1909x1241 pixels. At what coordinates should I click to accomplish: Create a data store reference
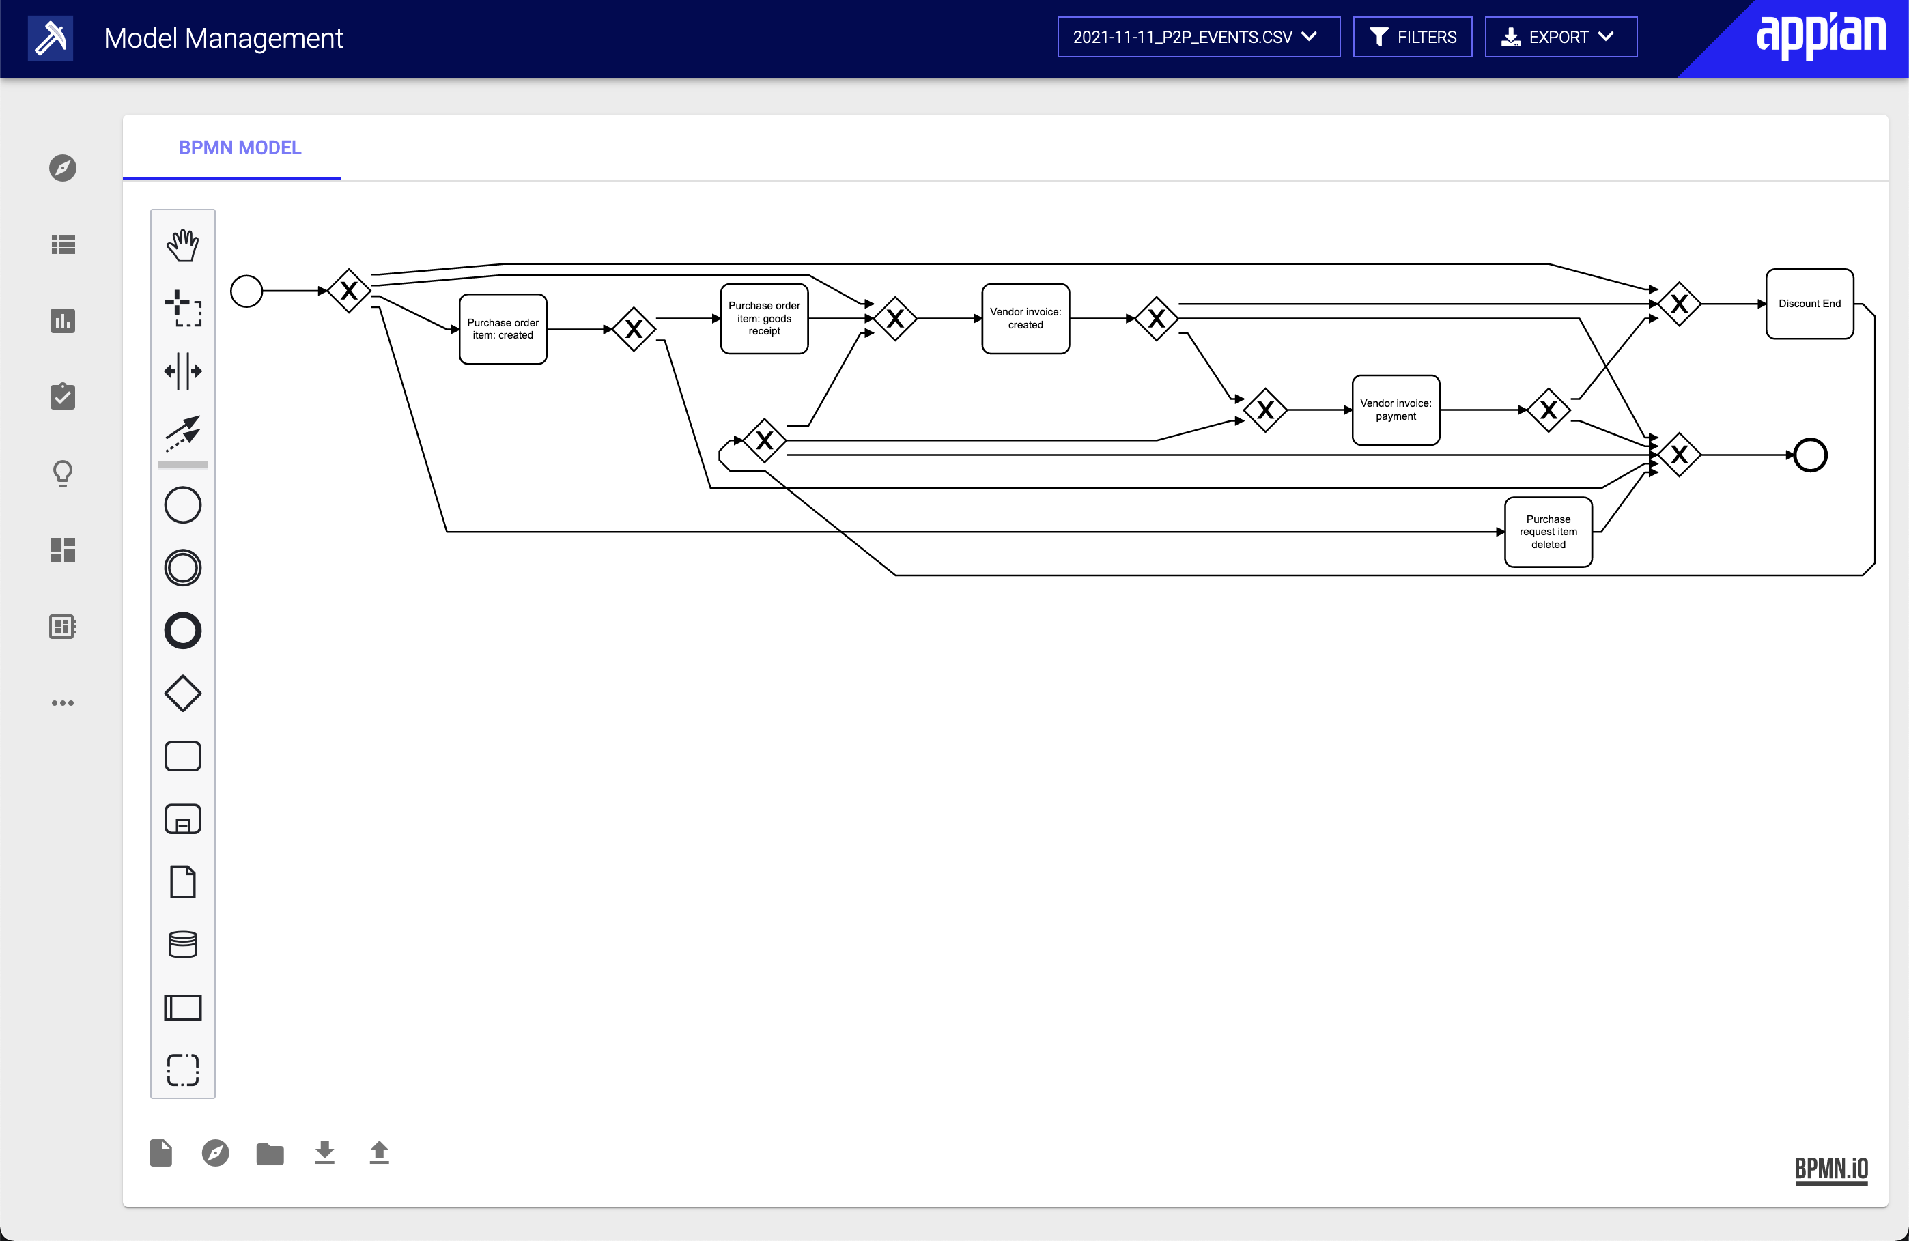[x=183, y=944]
